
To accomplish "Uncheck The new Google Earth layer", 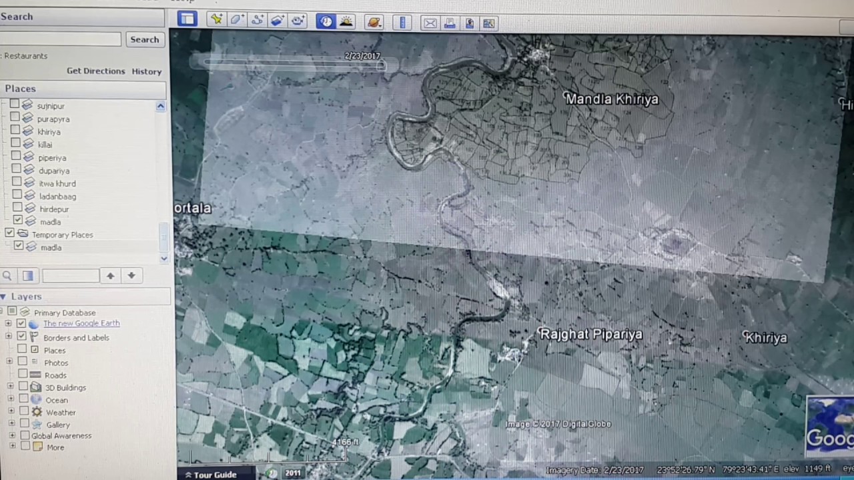I will (x=21, y=323).
